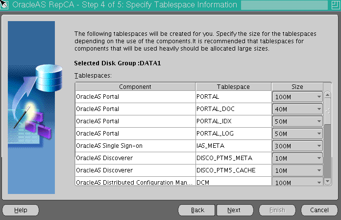
Task: Click the tablespaces table scrollbar thumb
Action: coord(327,111)
